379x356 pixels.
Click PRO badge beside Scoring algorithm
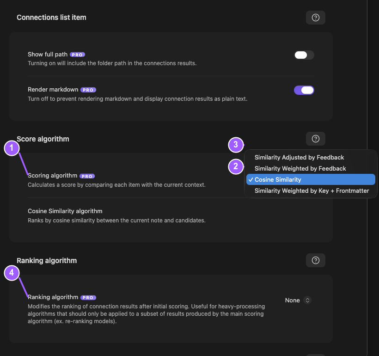87,176
